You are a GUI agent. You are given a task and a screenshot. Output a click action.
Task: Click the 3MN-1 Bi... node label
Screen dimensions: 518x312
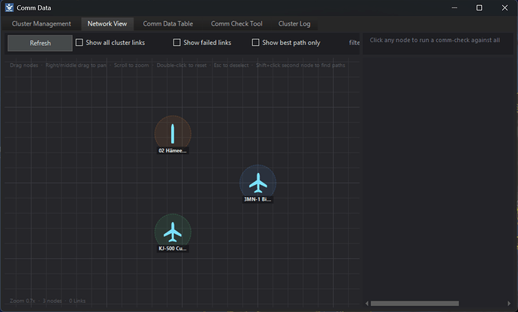click(x=257, y=199)
